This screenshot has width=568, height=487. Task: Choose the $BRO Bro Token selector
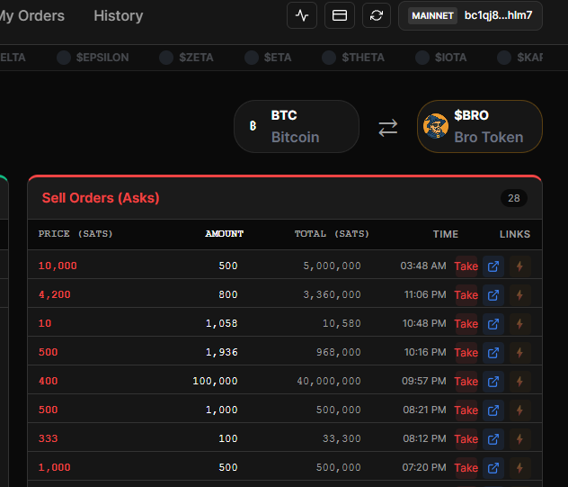(x=480, y=126)
